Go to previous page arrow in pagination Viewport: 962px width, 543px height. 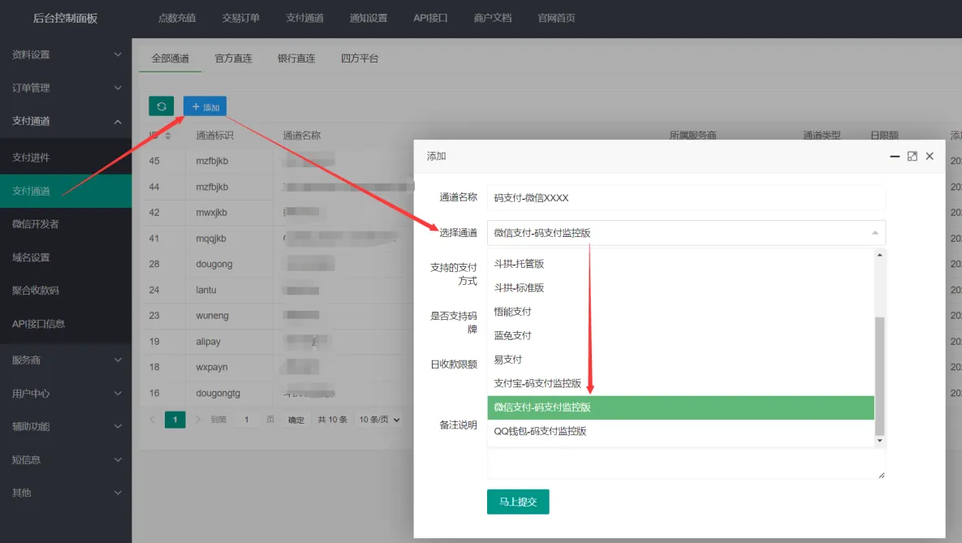(x=153, y=420)
